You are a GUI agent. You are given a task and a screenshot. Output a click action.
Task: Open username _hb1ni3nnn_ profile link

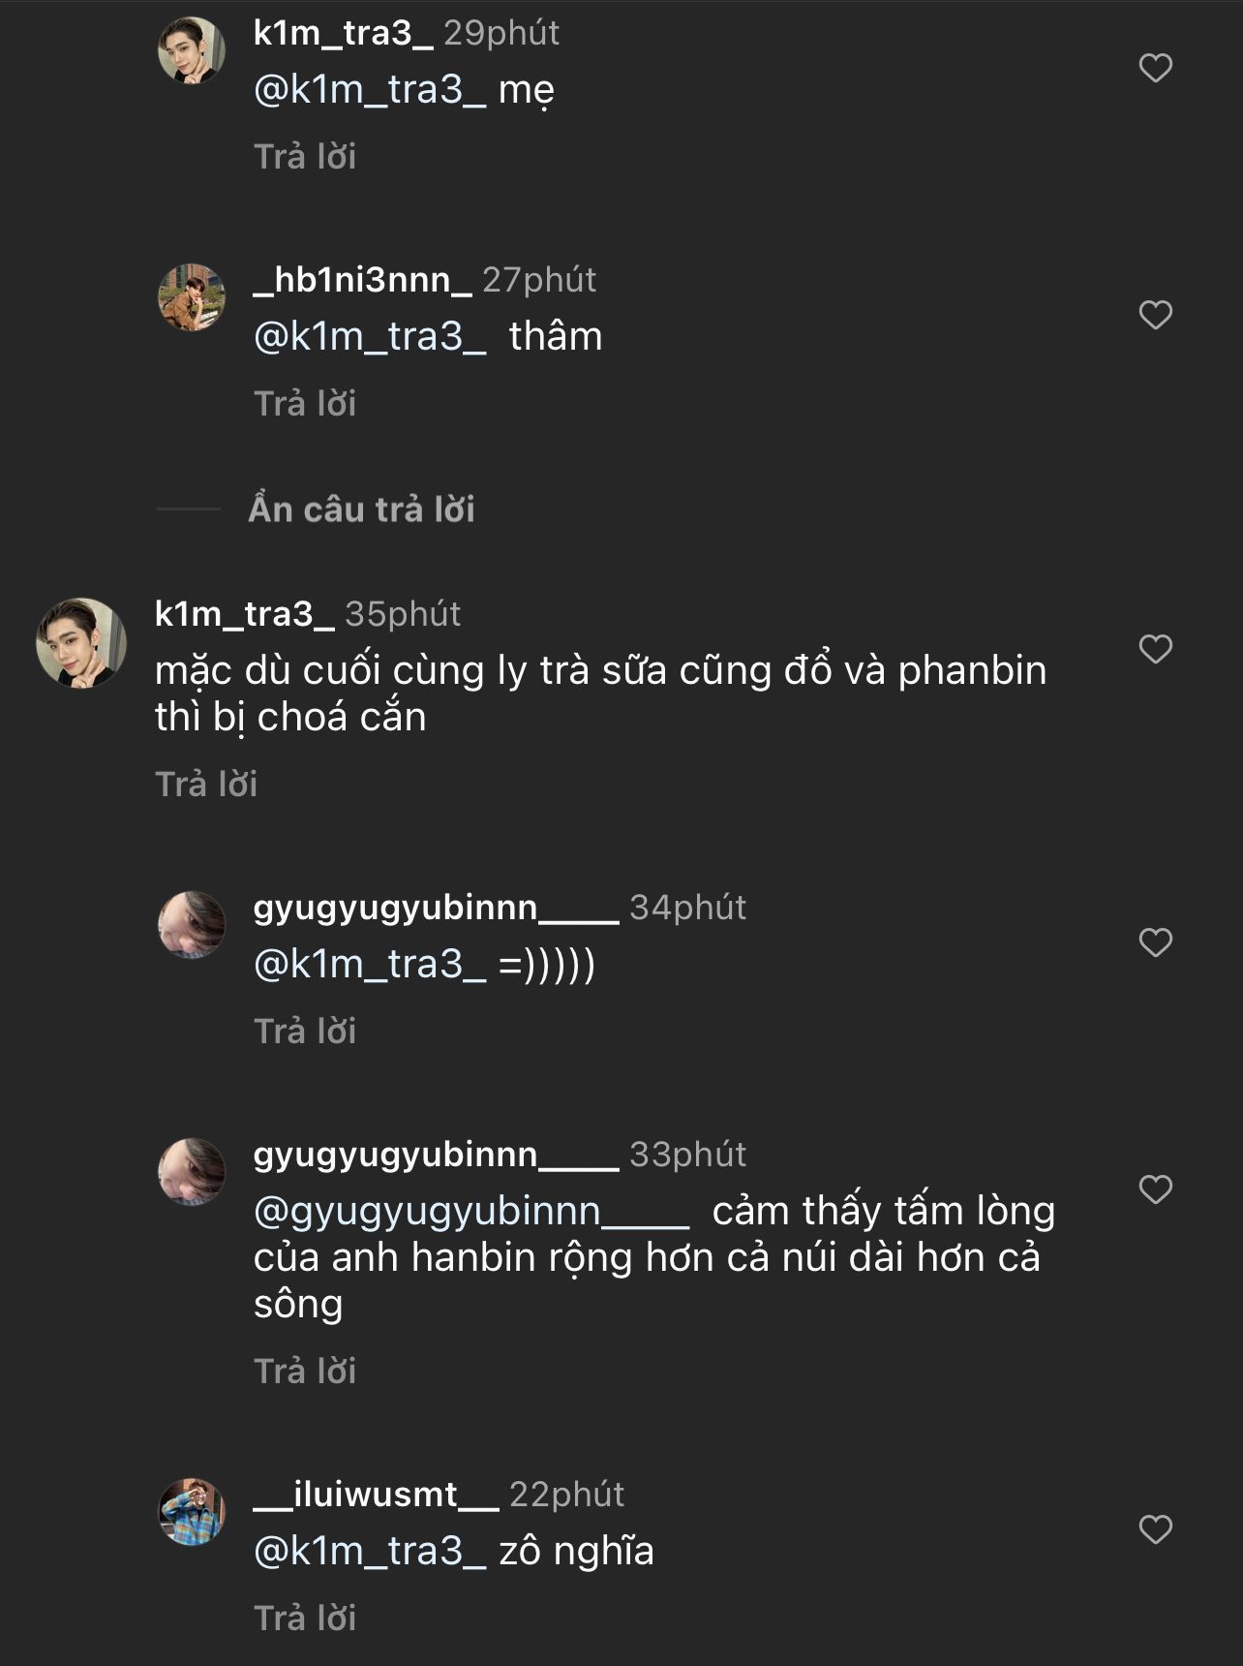coord(362,280)
